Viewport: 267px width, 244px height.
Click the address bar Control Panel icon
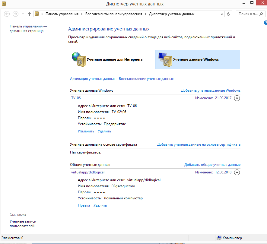37,14
